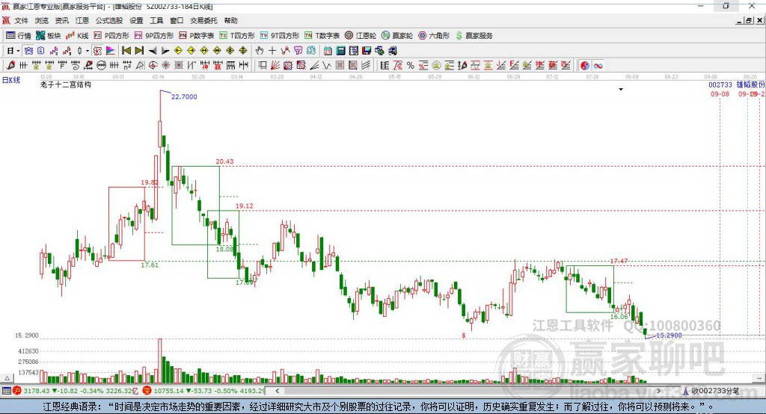Open the 江恩 menu
Image resolution: width=766 pixels, height=414 pixels.
pyautogui.click(x=82, y=20)
